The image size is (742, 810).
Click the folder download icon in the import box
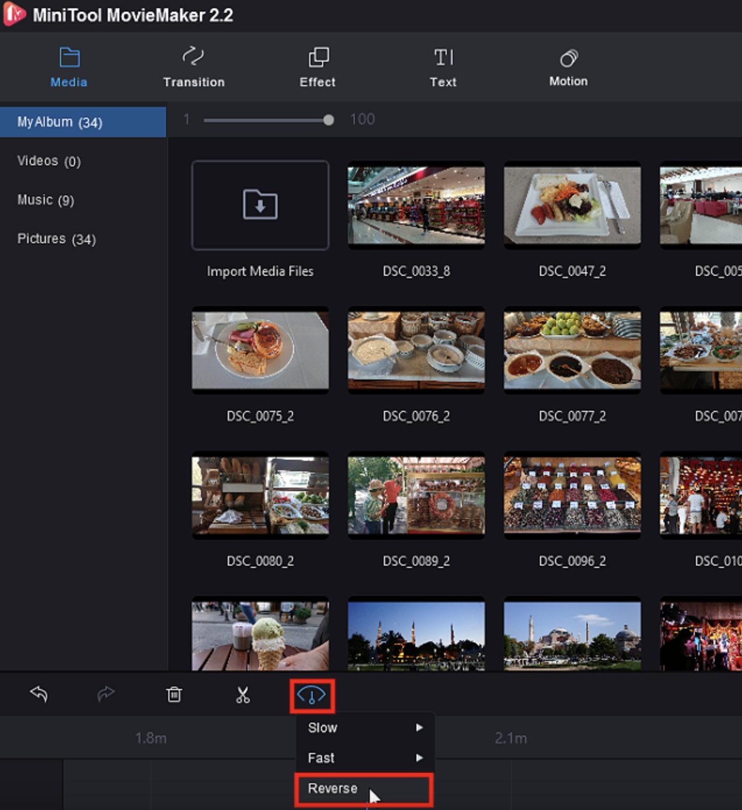point(260,205)
